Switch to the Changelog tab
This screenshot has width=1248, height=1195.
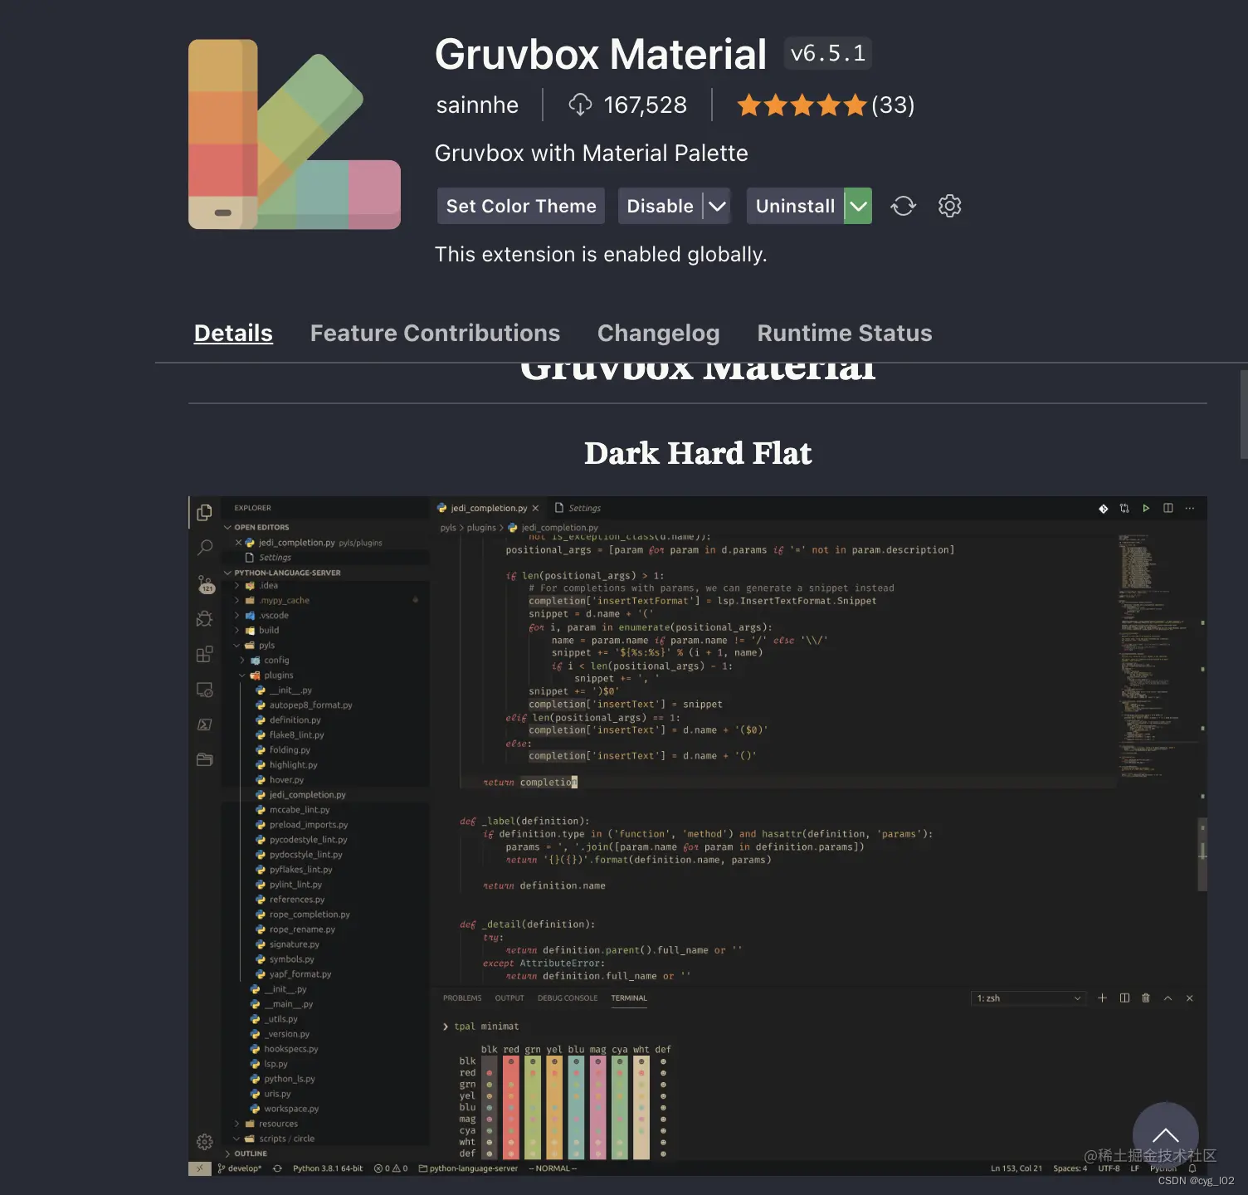(658, 333)
